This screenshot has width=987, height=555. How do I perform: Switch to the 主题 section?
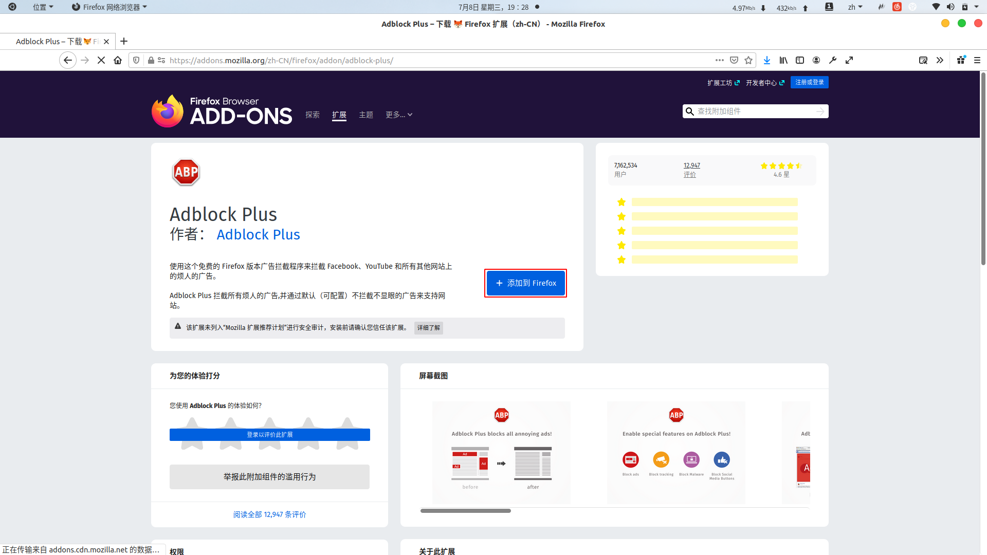[365, 115]
